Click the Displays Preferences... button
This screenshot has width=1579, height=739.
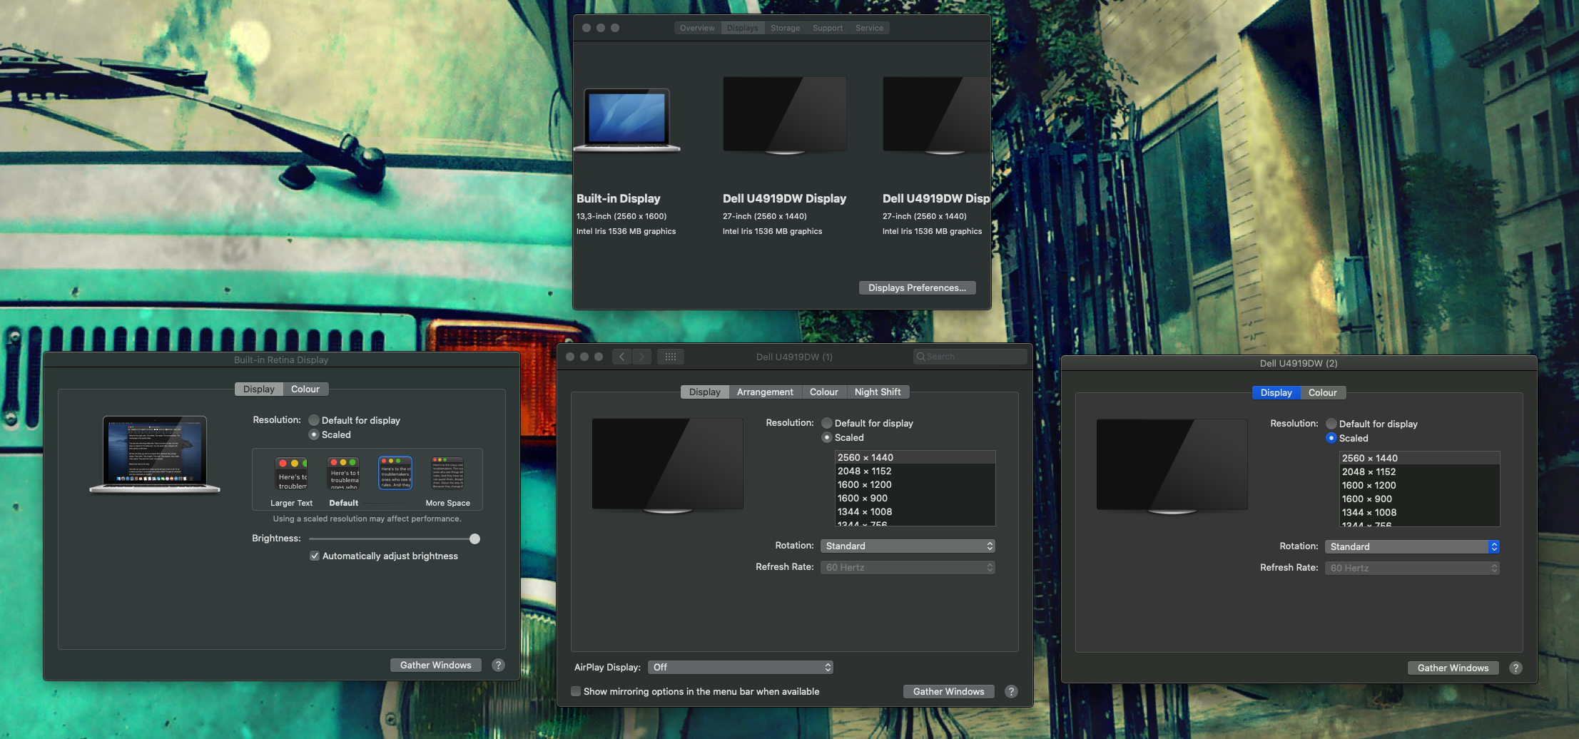point(917,287)
